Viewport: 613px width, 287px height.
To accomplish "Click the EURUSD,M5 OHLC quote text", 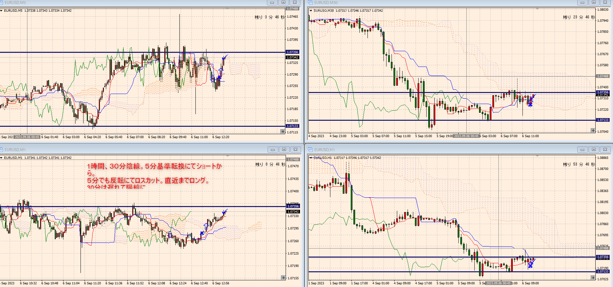I will point(38,11).
